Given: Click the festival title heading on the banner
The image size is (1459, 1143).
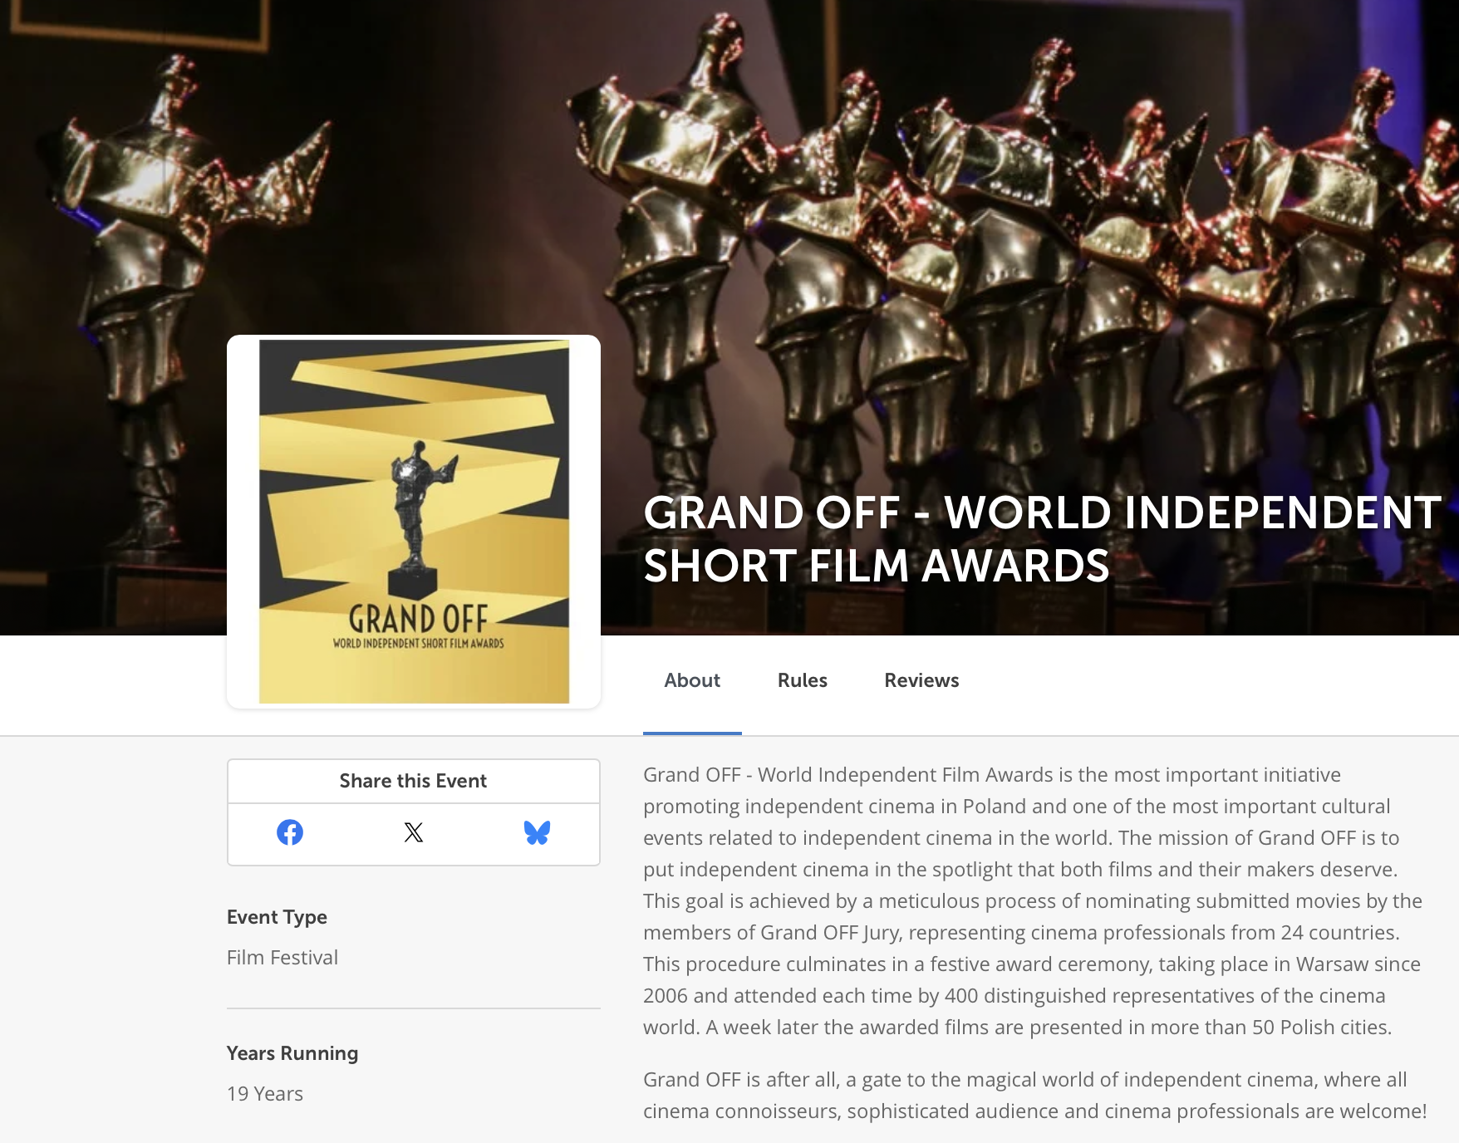Looking at the screenshot, I should (1041, 538).
